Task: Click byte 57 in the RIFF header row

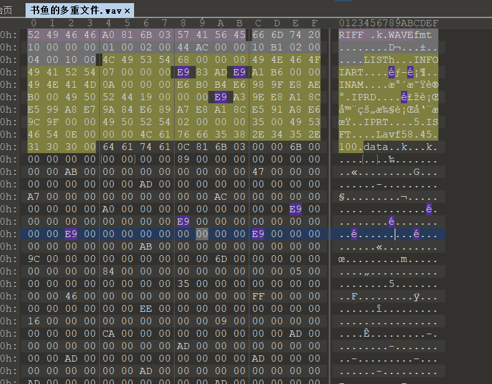Action: tap(183, 35)
